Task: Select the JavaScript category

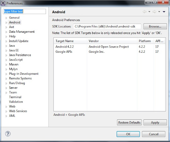Action: 16,60
